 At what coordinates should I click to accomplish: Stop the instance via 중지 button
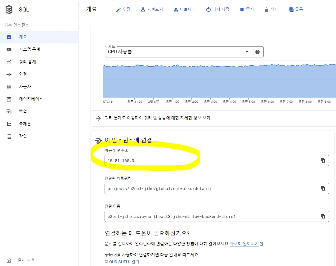[247, 9]
